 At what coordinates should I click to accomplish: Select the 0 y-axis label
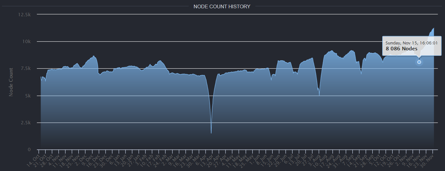tap(30, 150)
